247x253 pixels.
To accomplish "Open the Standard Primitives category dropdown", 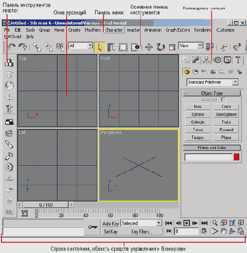I will click(x=212, y=82).
